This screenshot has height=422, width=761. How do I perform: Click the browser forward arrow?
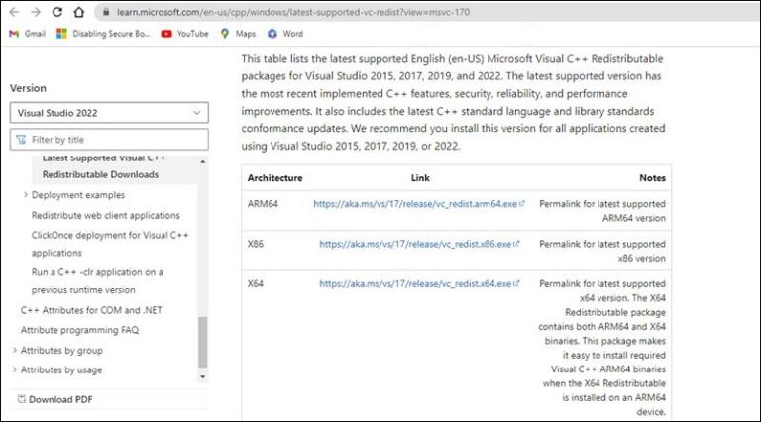35,12
